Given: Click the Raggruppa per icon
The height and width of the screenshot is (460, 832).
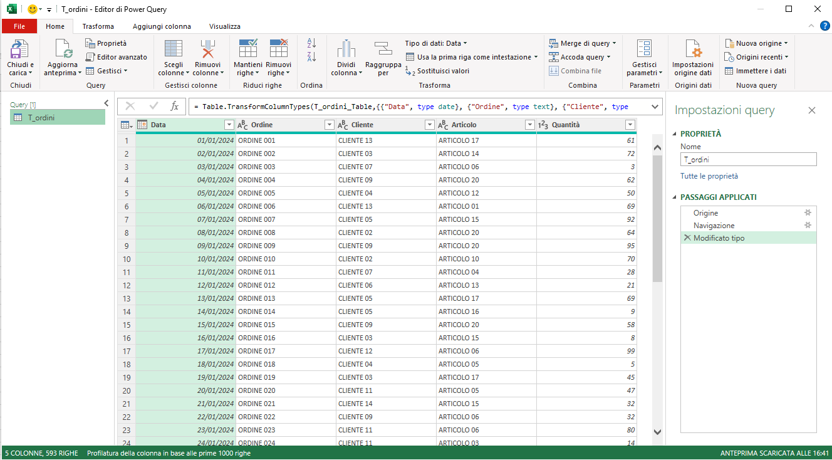Looking at the screenshot, I should 383,49.
